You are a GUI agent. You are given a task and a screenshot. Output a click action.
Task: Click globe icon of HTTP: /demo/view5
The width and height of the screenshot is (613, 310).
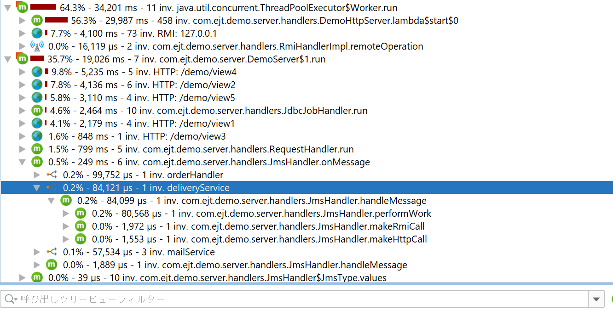tap(37, 98)
